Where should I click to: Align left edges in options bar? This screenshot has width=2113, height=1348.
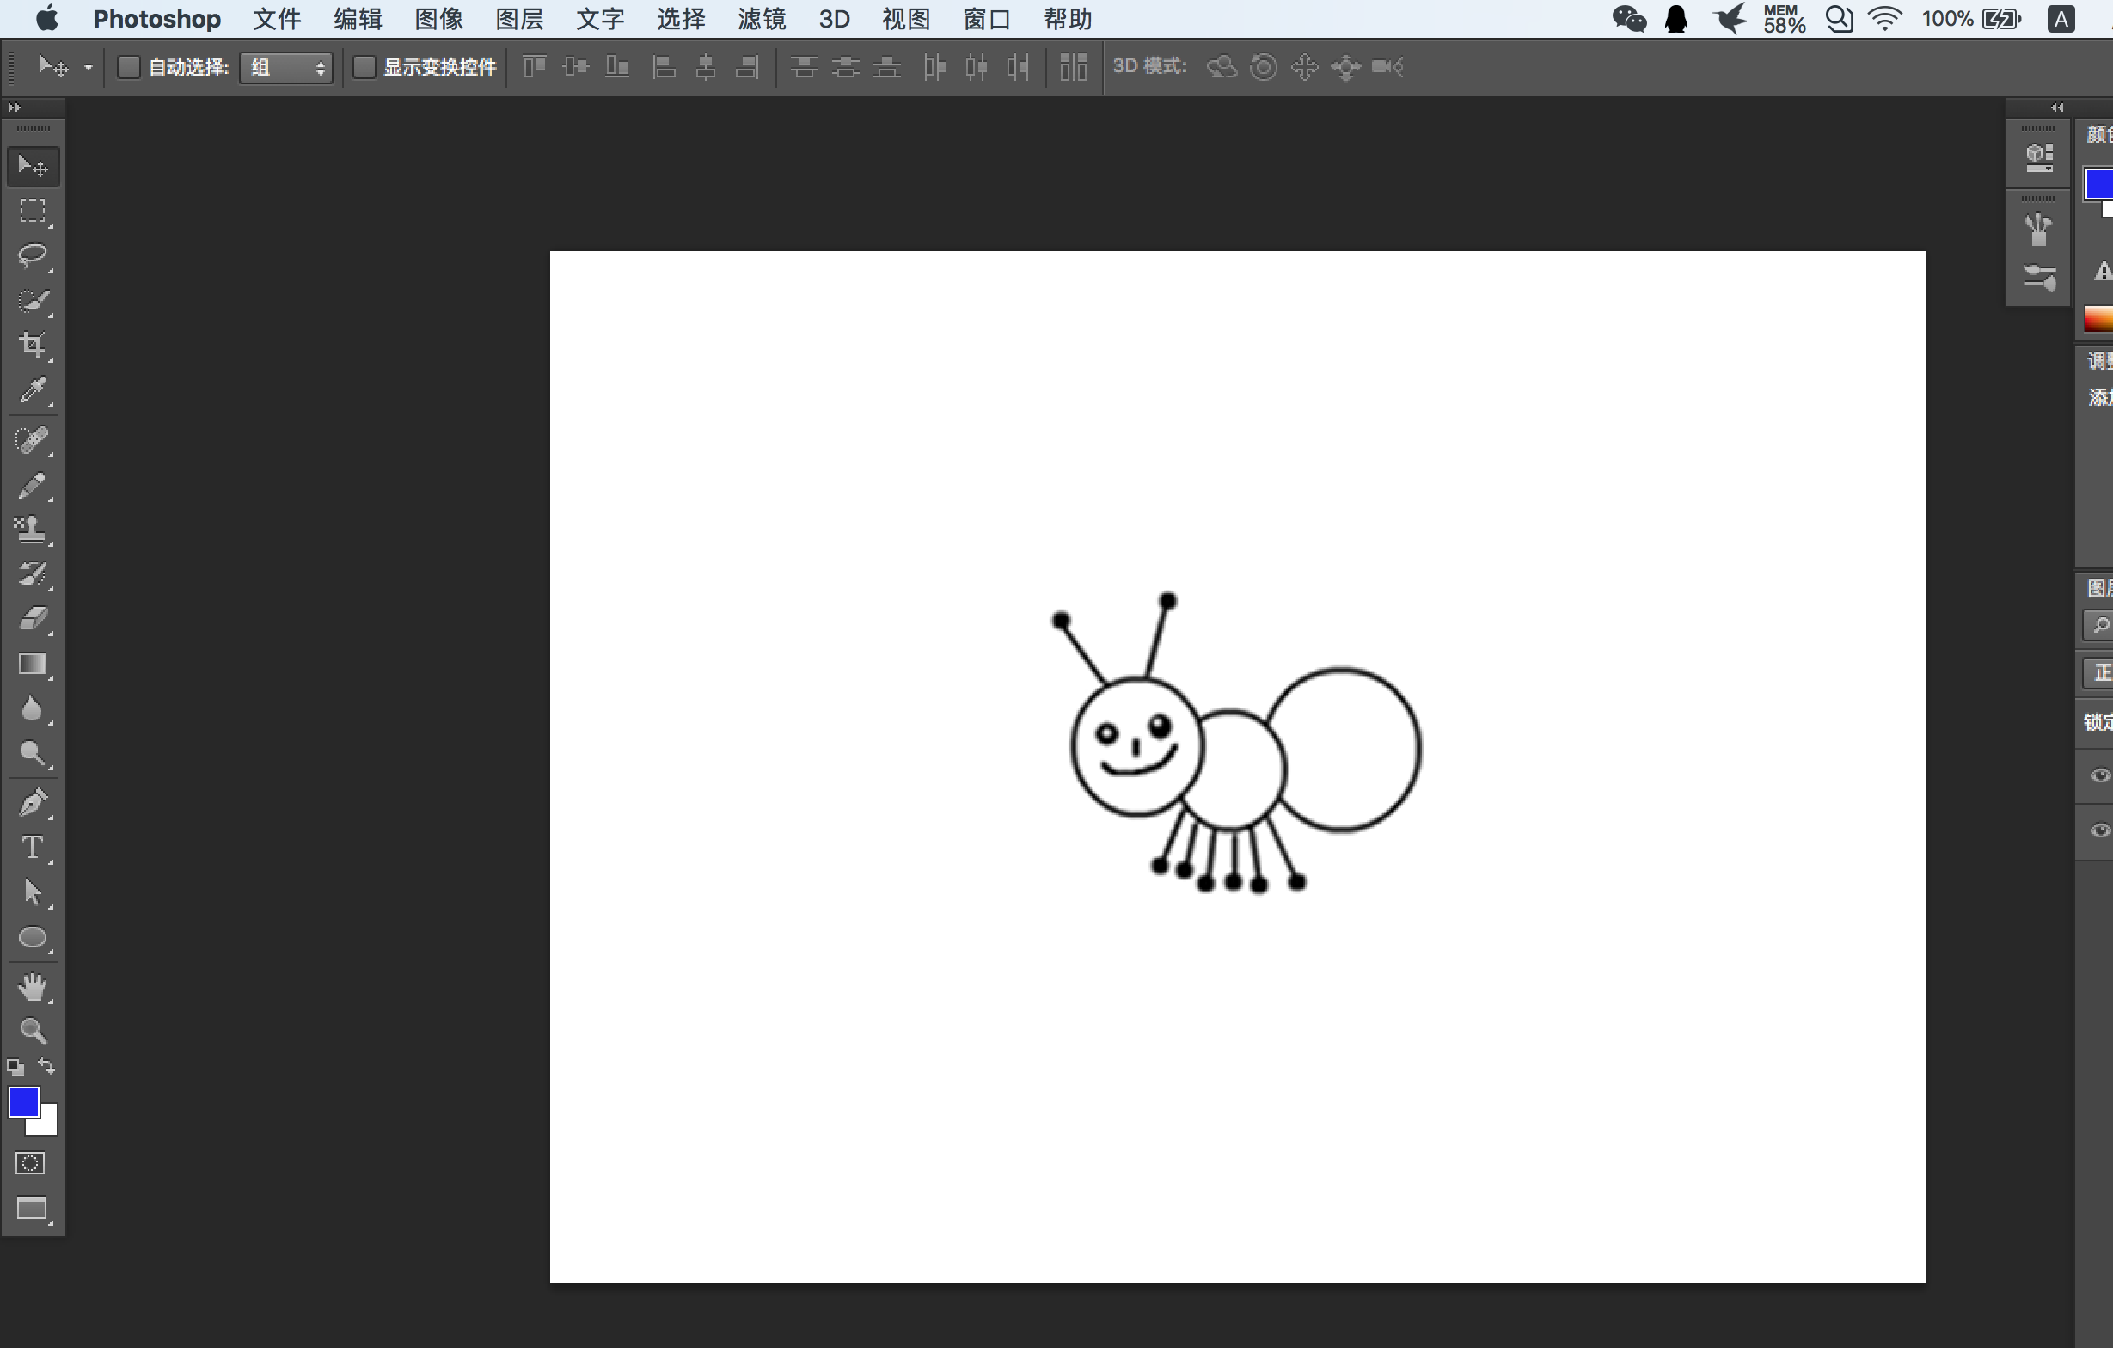[665, 67]
